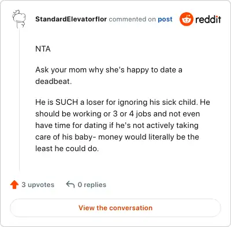The image size is (231, 227).
Task: Upvote using the orange arrow icon
Action: (x=14, y=185)
